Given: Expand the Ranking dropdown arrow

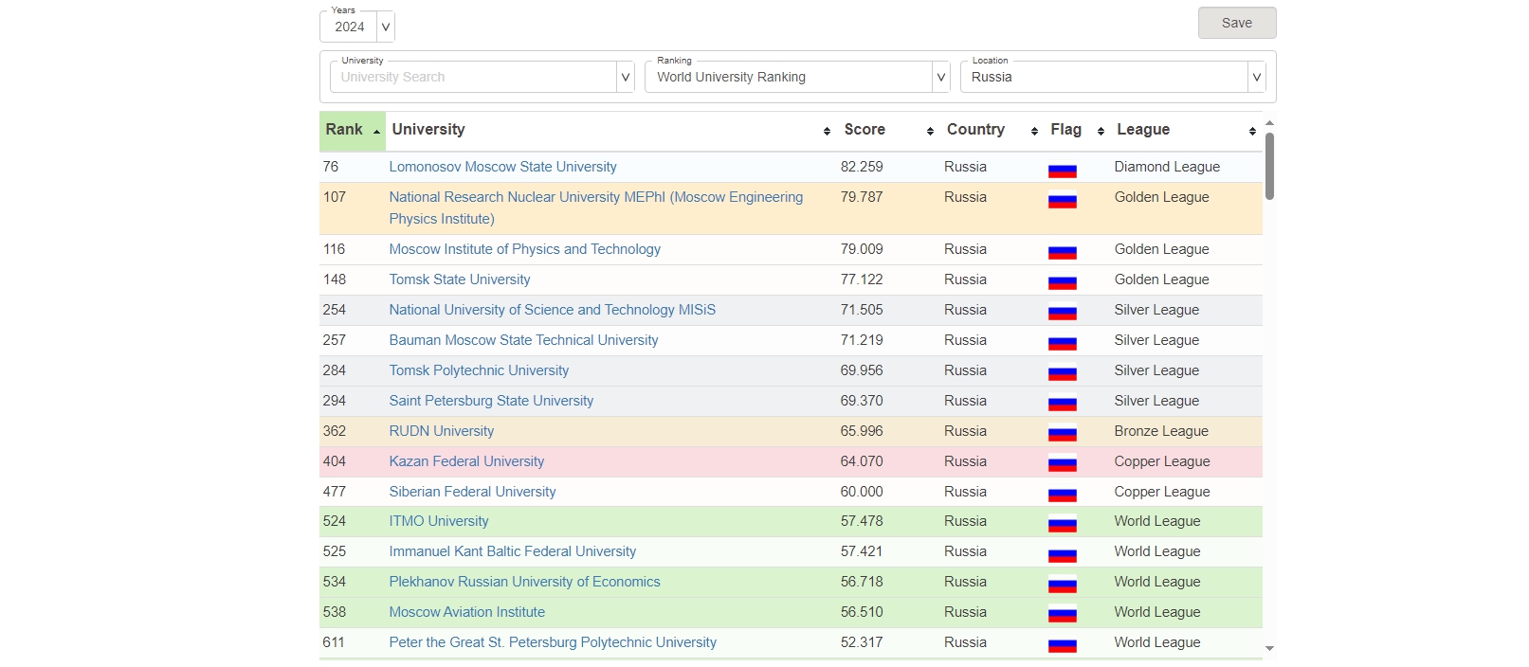Looking at the screenshot, I should pos(940,77).
